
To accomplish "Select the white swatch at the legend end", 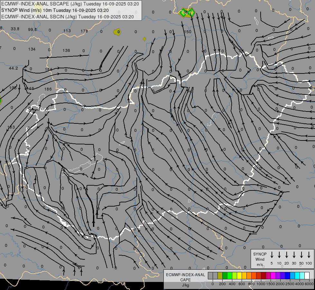I will tap(307, 276).
